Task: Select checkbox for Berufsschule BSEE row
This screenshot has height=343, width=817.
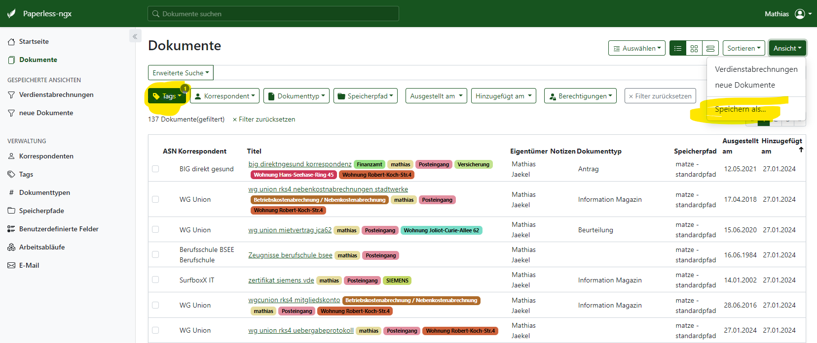Action: pyautogui.click(x=155, y=254)
